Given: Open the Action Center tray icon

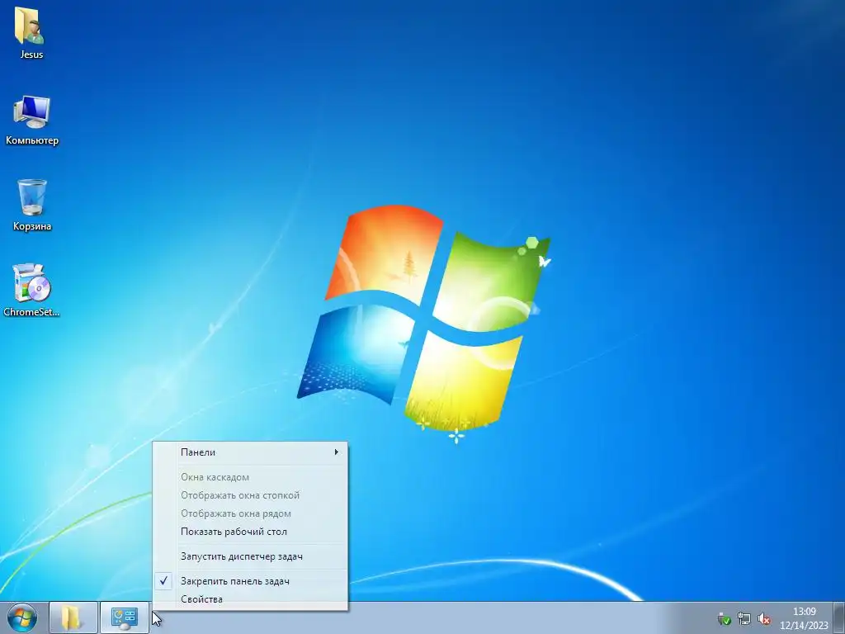Looking at the screenshot, I should pos(725,618).
